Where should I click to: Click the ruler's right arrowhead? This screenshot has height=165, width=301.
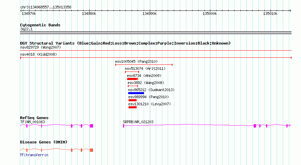(x=290, y=11)
